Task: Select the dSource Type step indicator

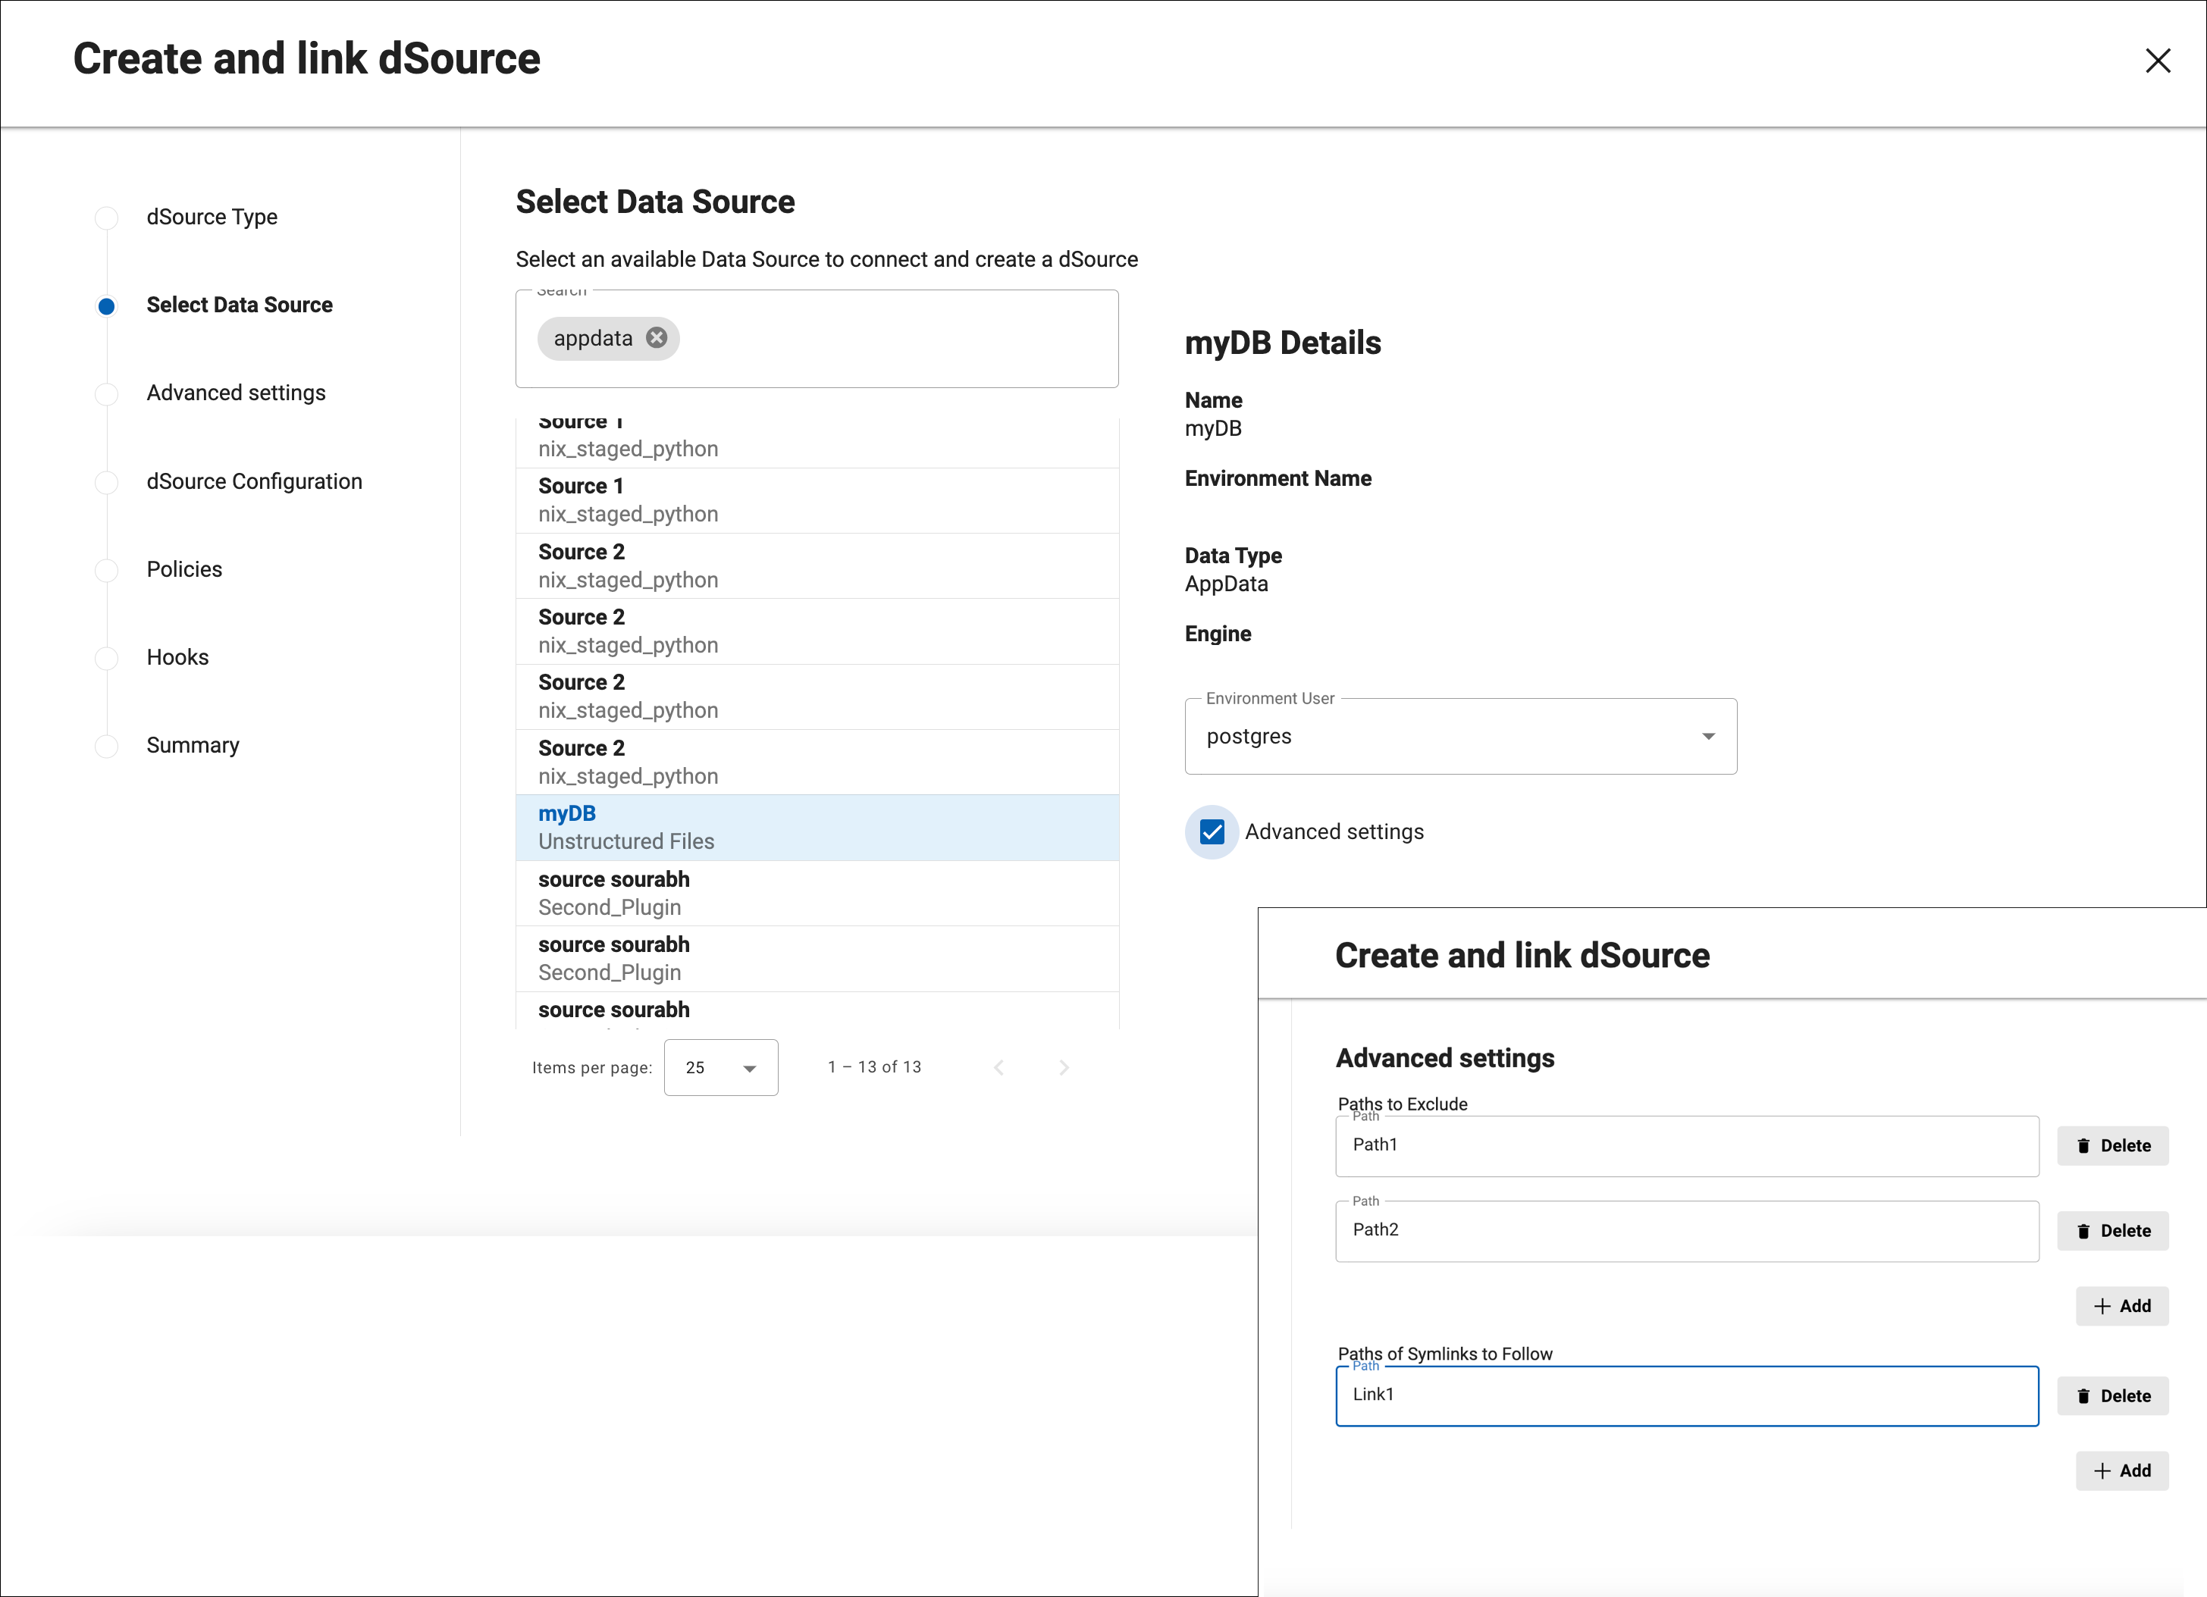Action: pos(107,218)
